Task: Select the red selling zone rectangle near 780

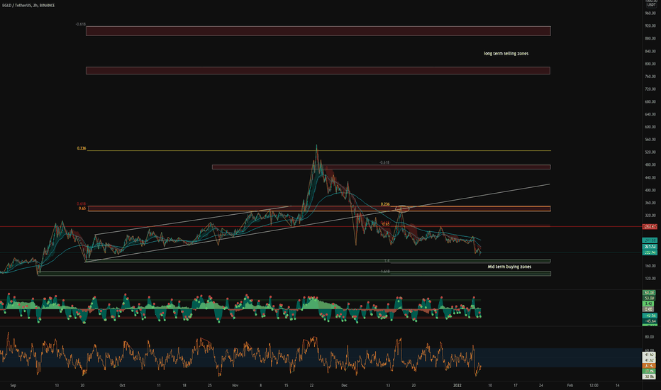Action: click(x=318, y=70)
